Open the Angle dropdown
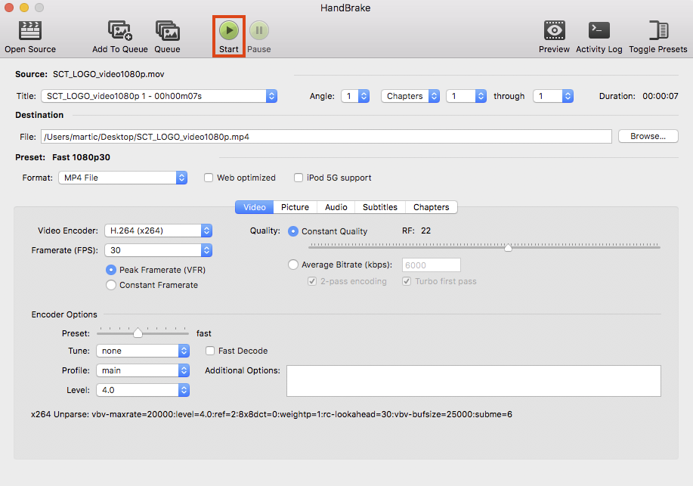693x486 pixels. [x=355, y=96]
